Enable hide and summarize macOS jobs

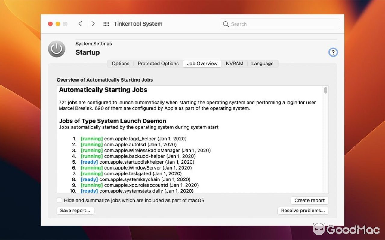tap(59, 200)
